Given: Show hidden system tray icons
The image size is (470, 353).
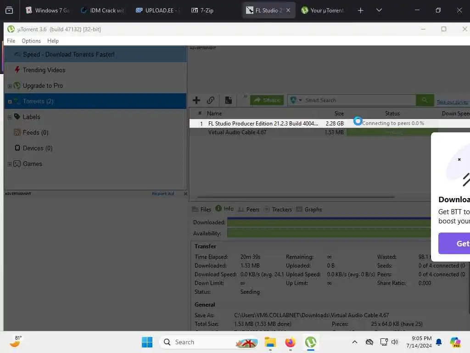Looking at the screenshot, I should coord(355,342).
